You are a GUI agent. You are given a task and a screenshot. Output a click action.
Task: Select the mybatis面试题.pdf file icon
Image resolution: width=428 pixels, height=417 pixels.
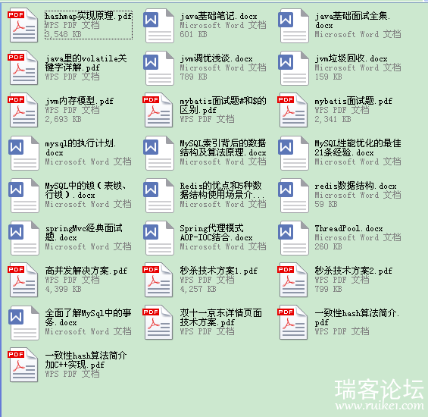pyautogui.click(x=292, y=110)
